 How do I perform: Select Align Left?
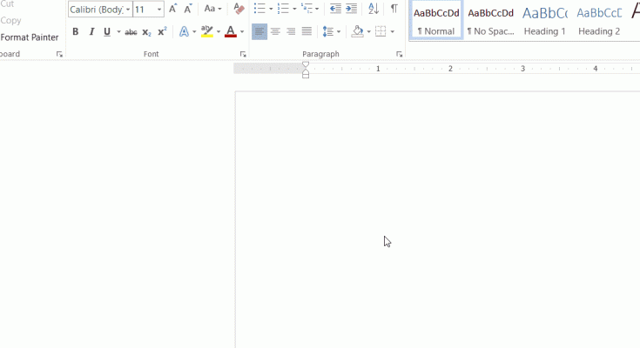pyautogui.click(x=259, y=31)
